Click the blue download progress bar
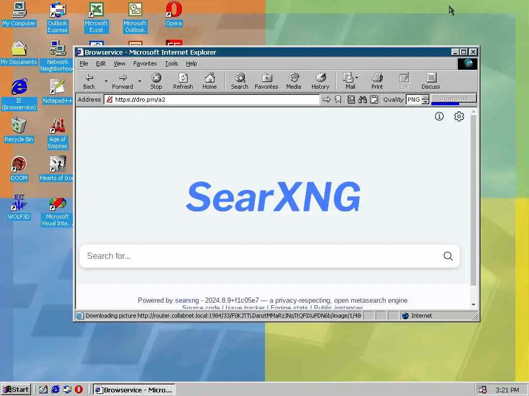This screenshot has height=396, width=529. pyautogui.click(x=445, y=104)
